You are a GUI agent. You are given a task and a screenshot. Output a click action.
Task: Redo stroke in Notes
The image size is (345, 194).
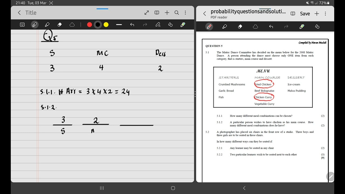click(145, 25)
